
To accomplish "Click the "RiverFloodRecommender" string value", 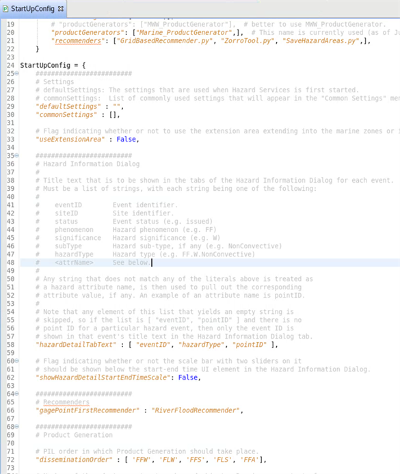I will 196,410.
